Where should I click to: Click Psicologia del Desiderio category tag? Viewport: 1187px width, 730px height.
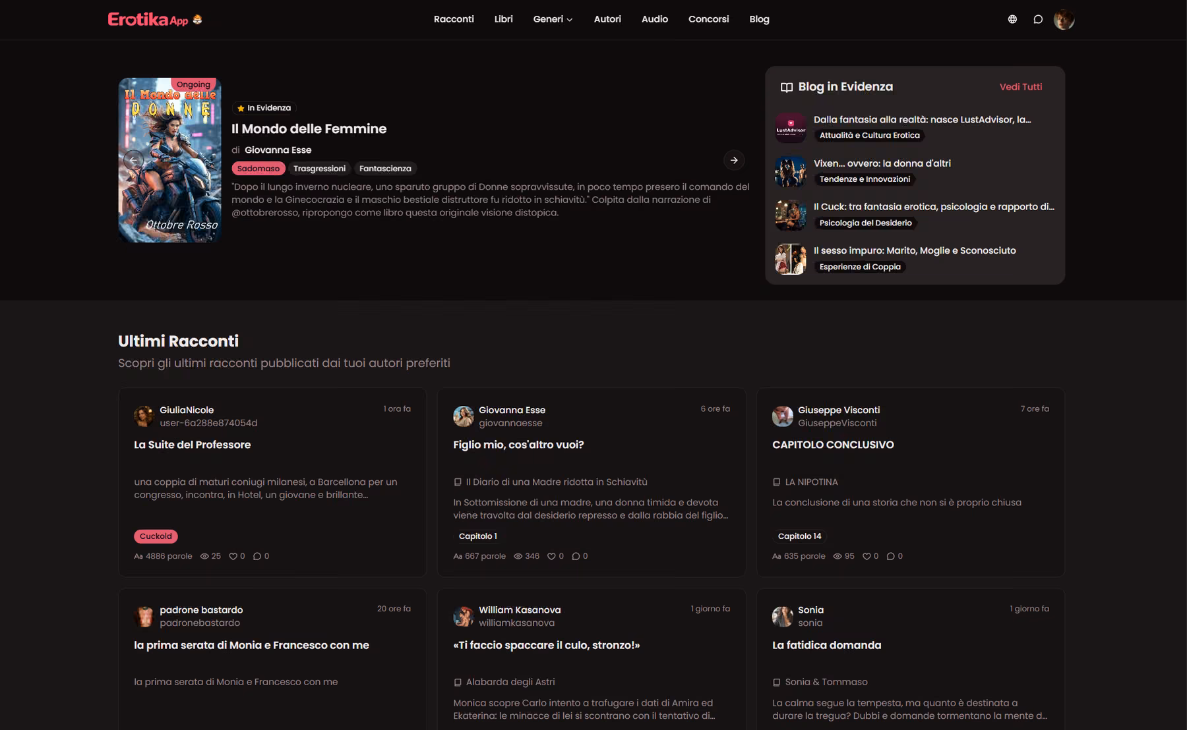pyautogui.click(x=865, y=223)
